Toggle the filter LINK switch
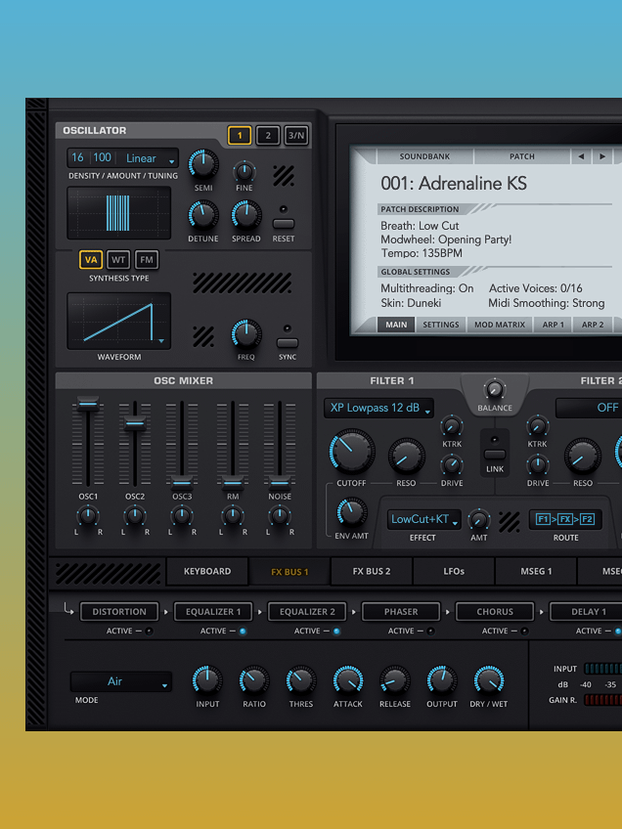This screenshot has width=622, height=829. [x=495, y=454]
